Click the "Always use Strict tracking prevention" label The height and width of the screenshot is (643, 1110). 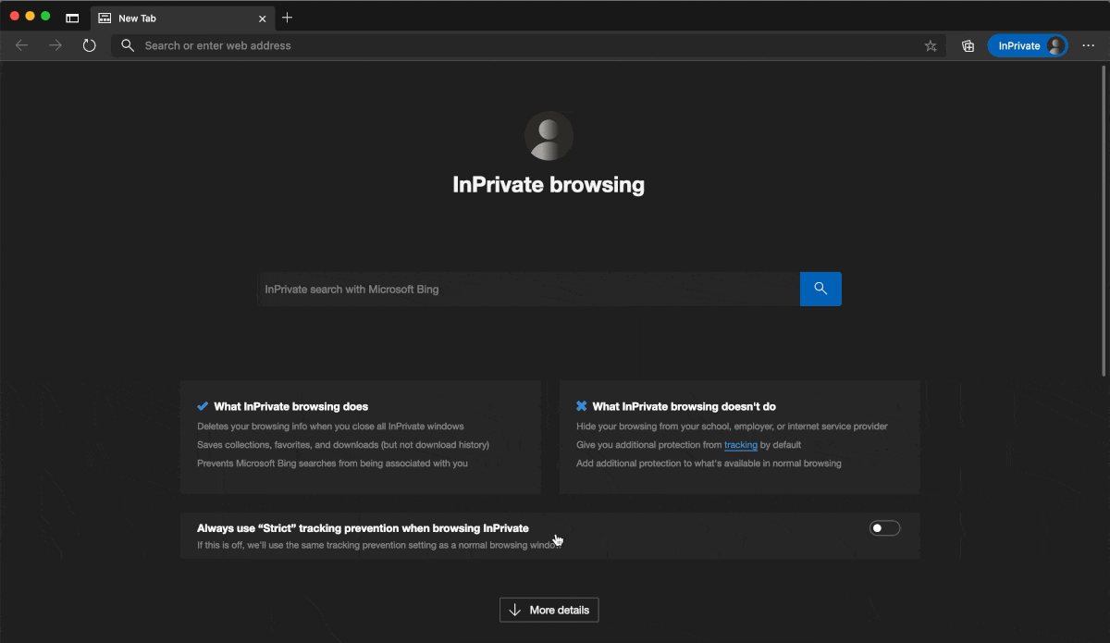(363, 528)
